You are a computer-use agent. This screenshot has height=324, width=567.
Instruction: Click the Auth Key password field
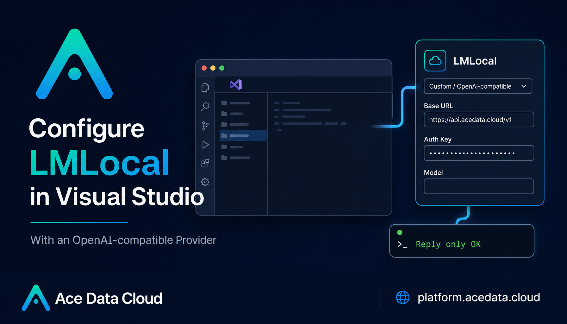tap(479, 153)
